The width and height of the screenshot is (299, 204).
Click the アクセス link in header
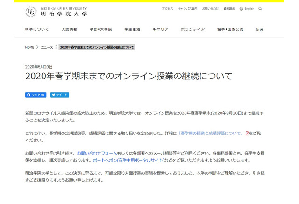tap(167, 9)
